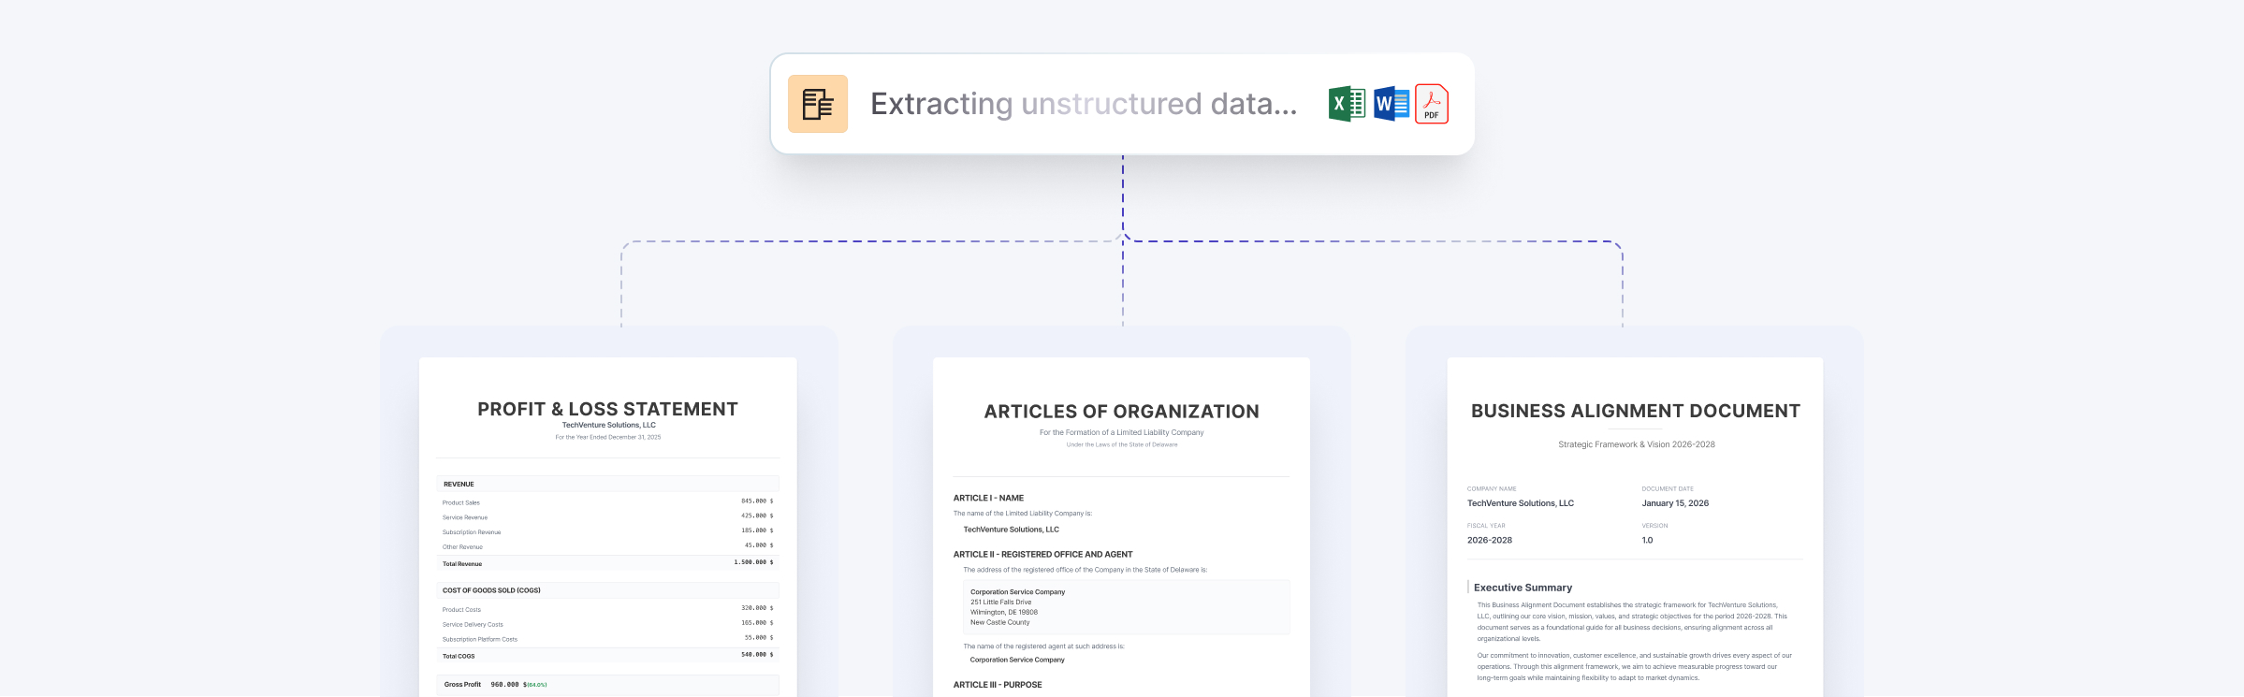
Task: Select the Product Sales revenue row
Action: [607, 502]
